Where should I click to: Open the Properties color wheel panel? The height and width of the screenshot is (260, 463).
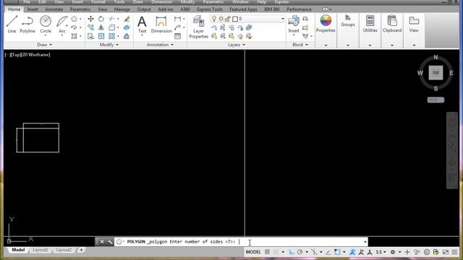point(326,24)
